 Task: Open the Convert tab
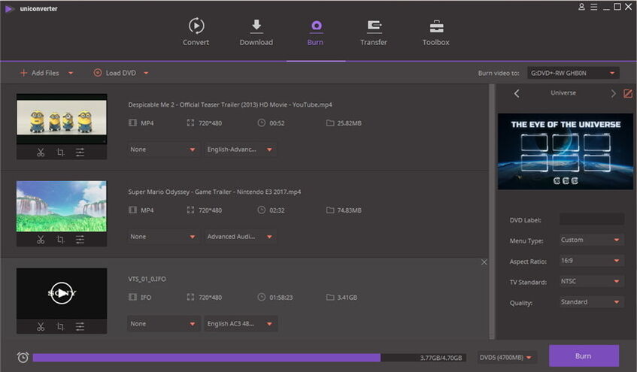click(196, 32)
